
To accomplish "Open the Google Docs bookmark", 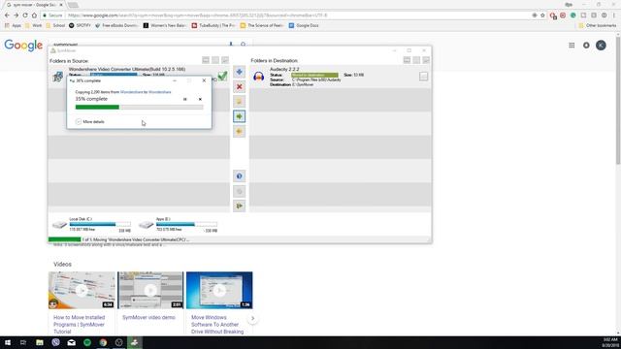I will pyautogui.click(x=304, y=25).
